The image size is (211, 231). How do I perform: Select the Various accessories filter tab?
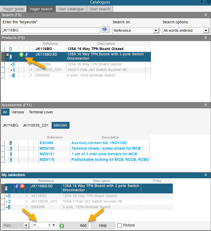pos(18,112)
